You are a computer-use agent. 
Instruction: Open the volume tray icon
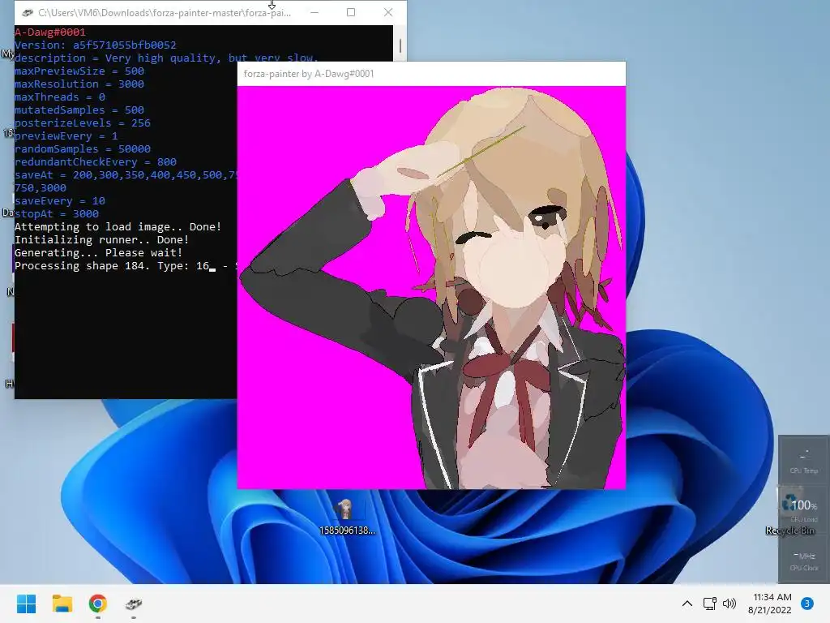click(729, 604)
